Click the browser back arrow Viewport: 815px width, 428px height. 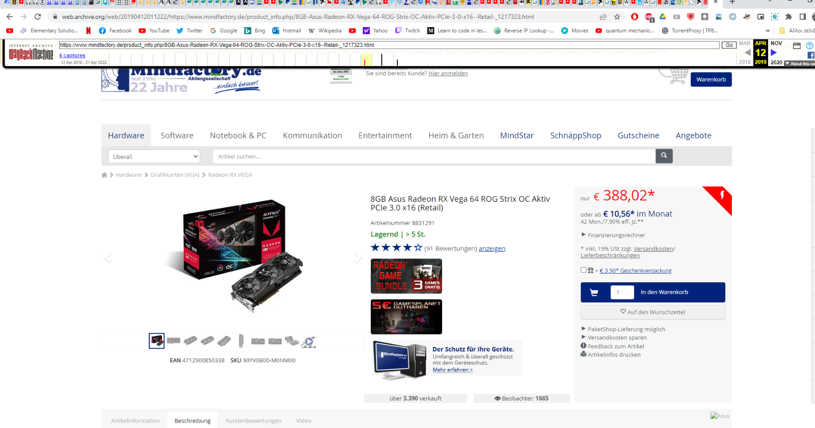(x=10, y=17)
